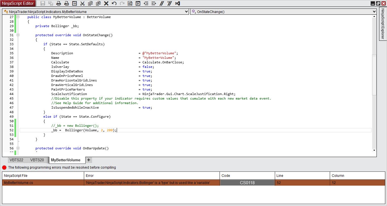
Task: Open the OnStateChange member dropdown
Action: [x=374, y=12]
